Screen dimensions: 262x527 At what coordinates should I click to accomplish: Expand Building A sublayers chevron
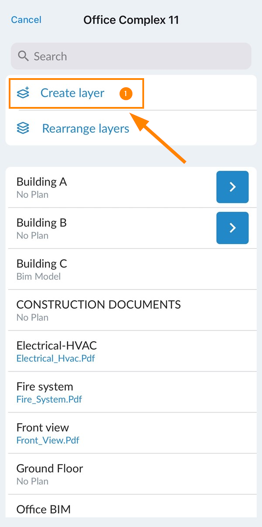coord(232,187)
